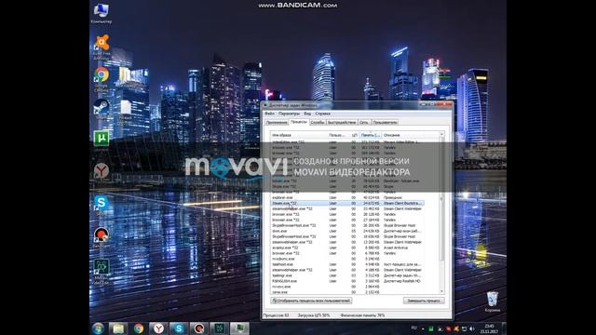
Task: Sort by the Имя образа column header
Action: pos(299,135)
